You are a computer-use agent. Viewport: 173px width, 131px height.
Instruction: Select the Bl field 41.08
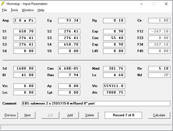[24, 75]
